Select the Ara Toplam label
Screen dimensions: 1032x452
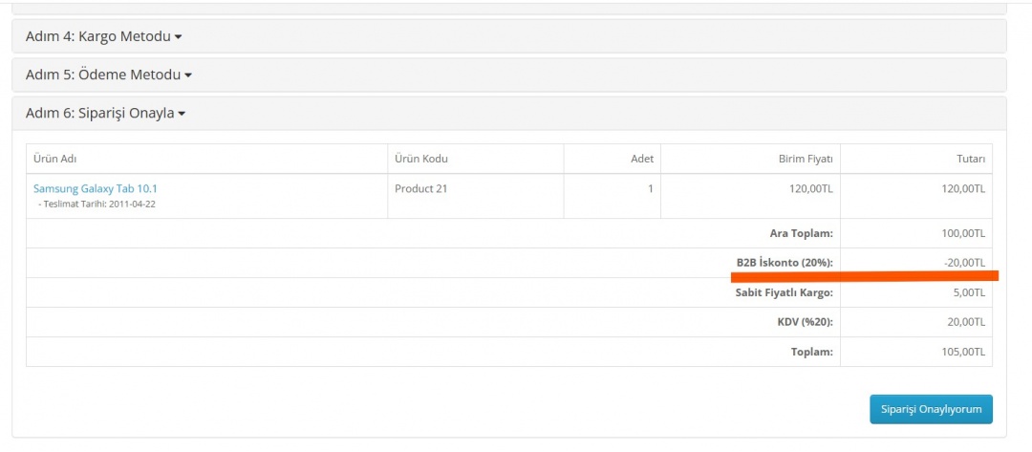(801, 233)
